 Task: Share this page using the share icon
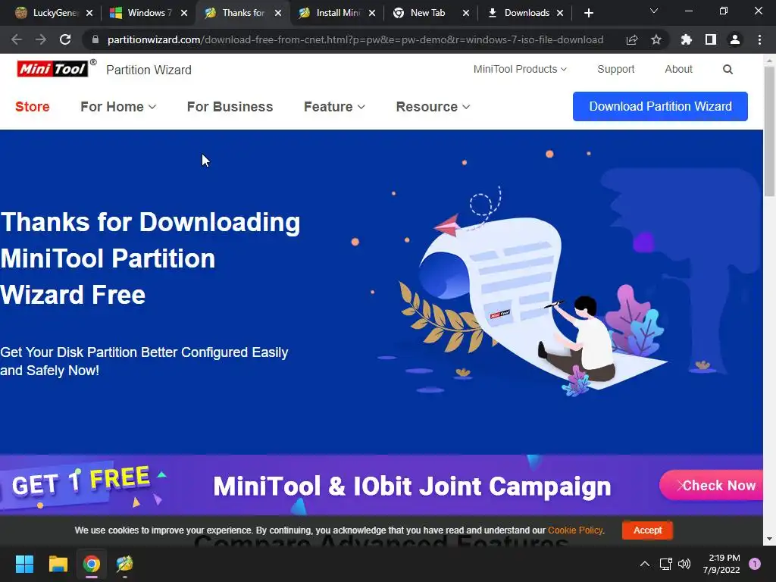tap(631, 39)
